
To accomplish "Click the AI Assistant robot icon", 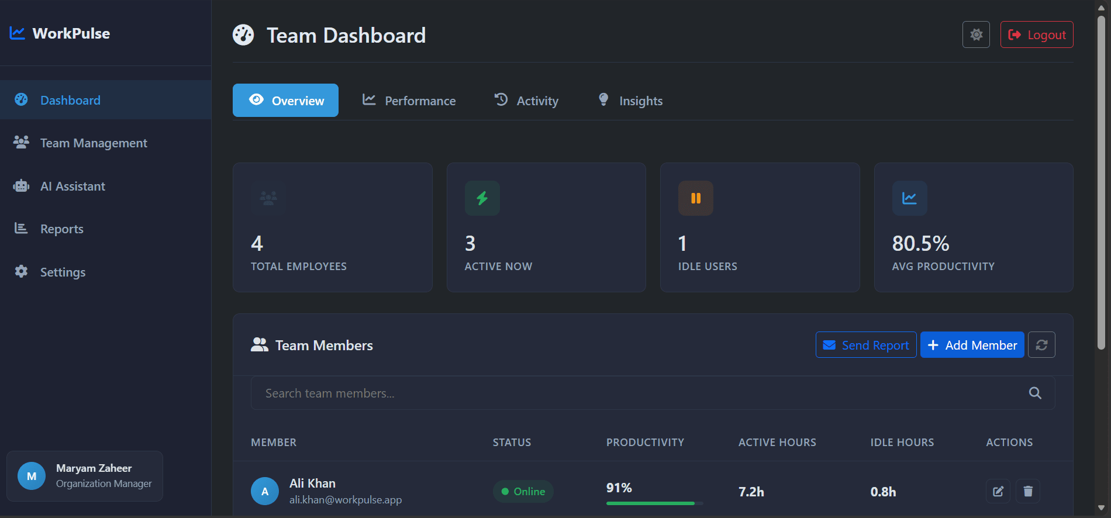I will click(x=21, y=186).
